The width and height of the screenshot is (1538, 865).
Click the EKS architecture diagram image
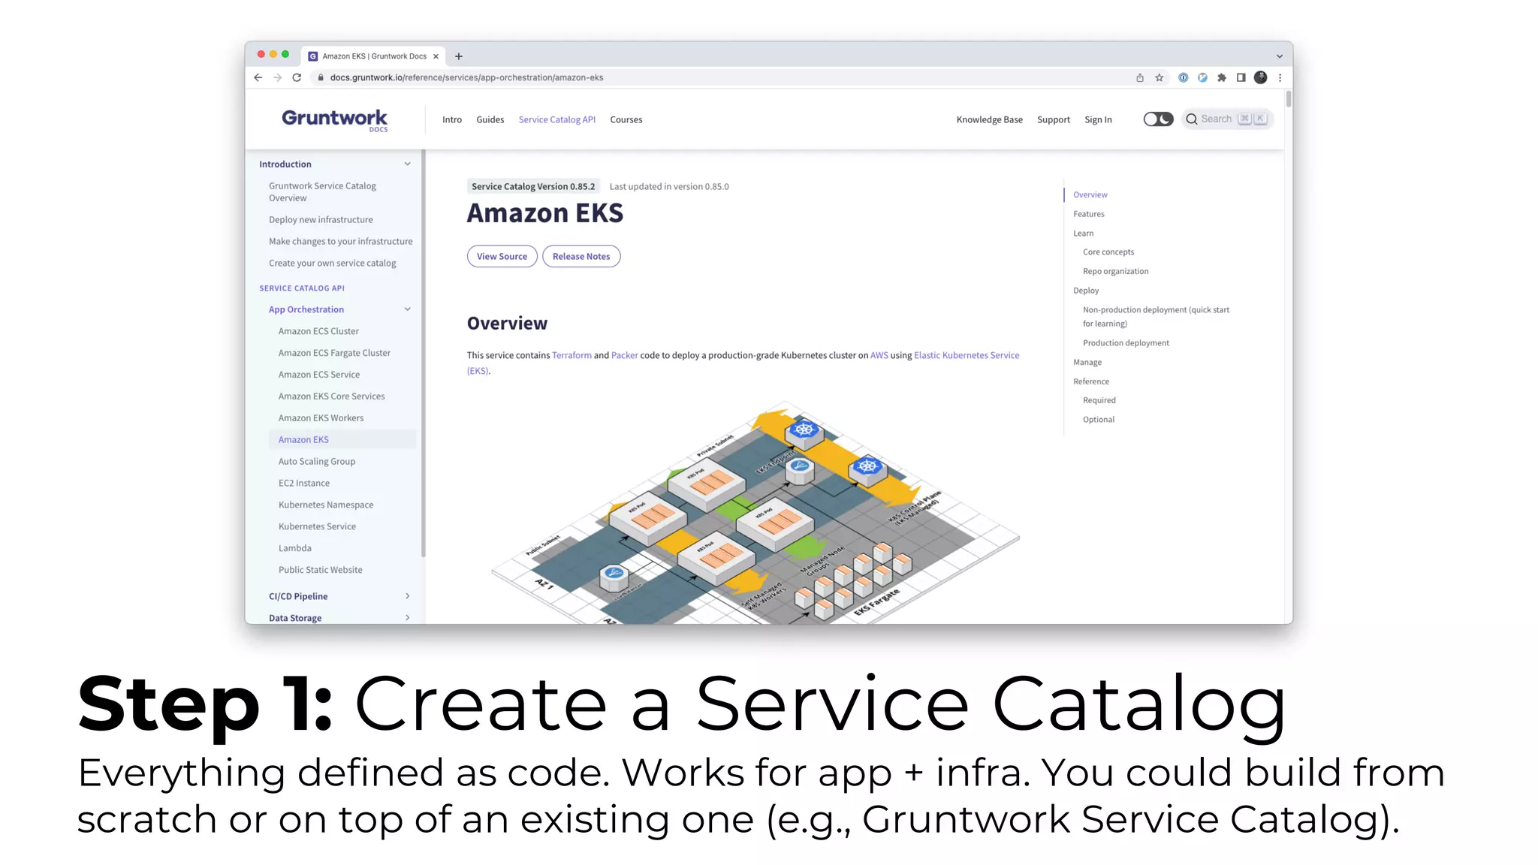pos(755,513)
